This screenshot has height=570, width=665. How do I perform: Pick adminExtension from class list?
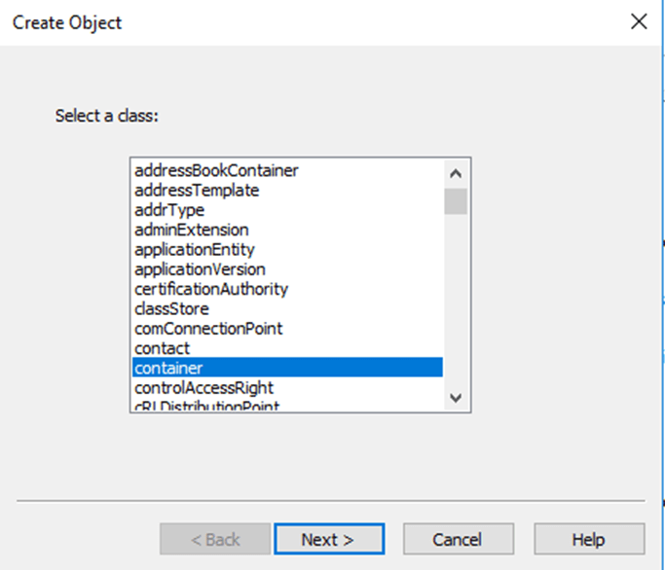192,230
